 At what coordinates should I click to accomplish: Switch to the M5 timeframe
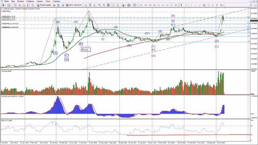146,5
